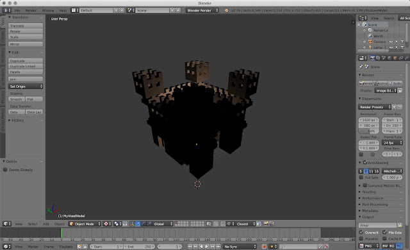The height and width of the screenshot is (250, 410).
Task: Open the Global orientation dropdown
Action: [163, 224]
